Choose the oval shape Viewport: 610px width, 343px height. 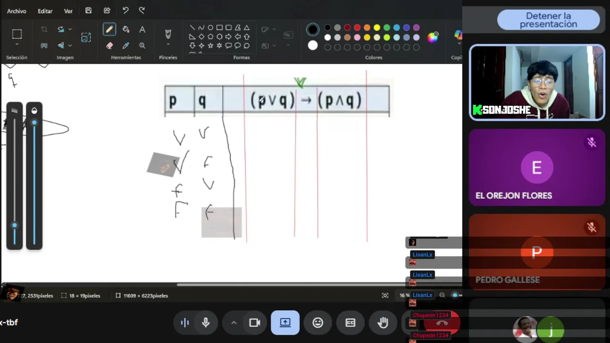tap(210, 28)
